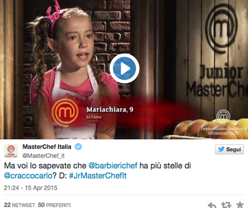Click the orange MasterChef logo overlay

tap(65, 112)
